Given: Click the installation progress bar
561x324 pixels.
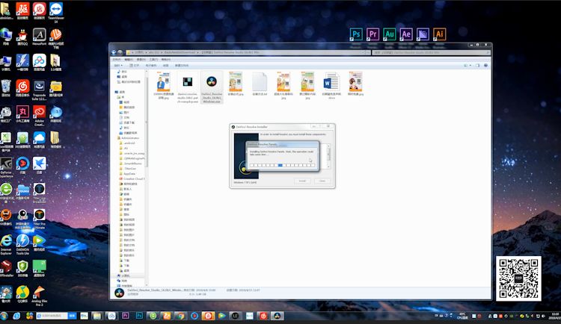Looking at the screenshot, I should [282, 165].
